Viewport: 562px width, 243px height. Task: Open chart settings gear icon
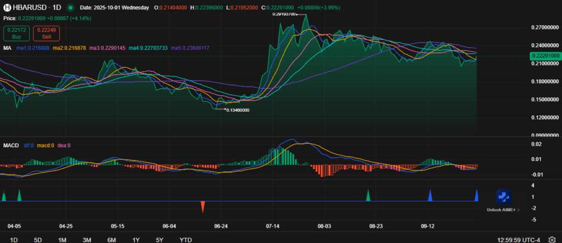point(552,240)
